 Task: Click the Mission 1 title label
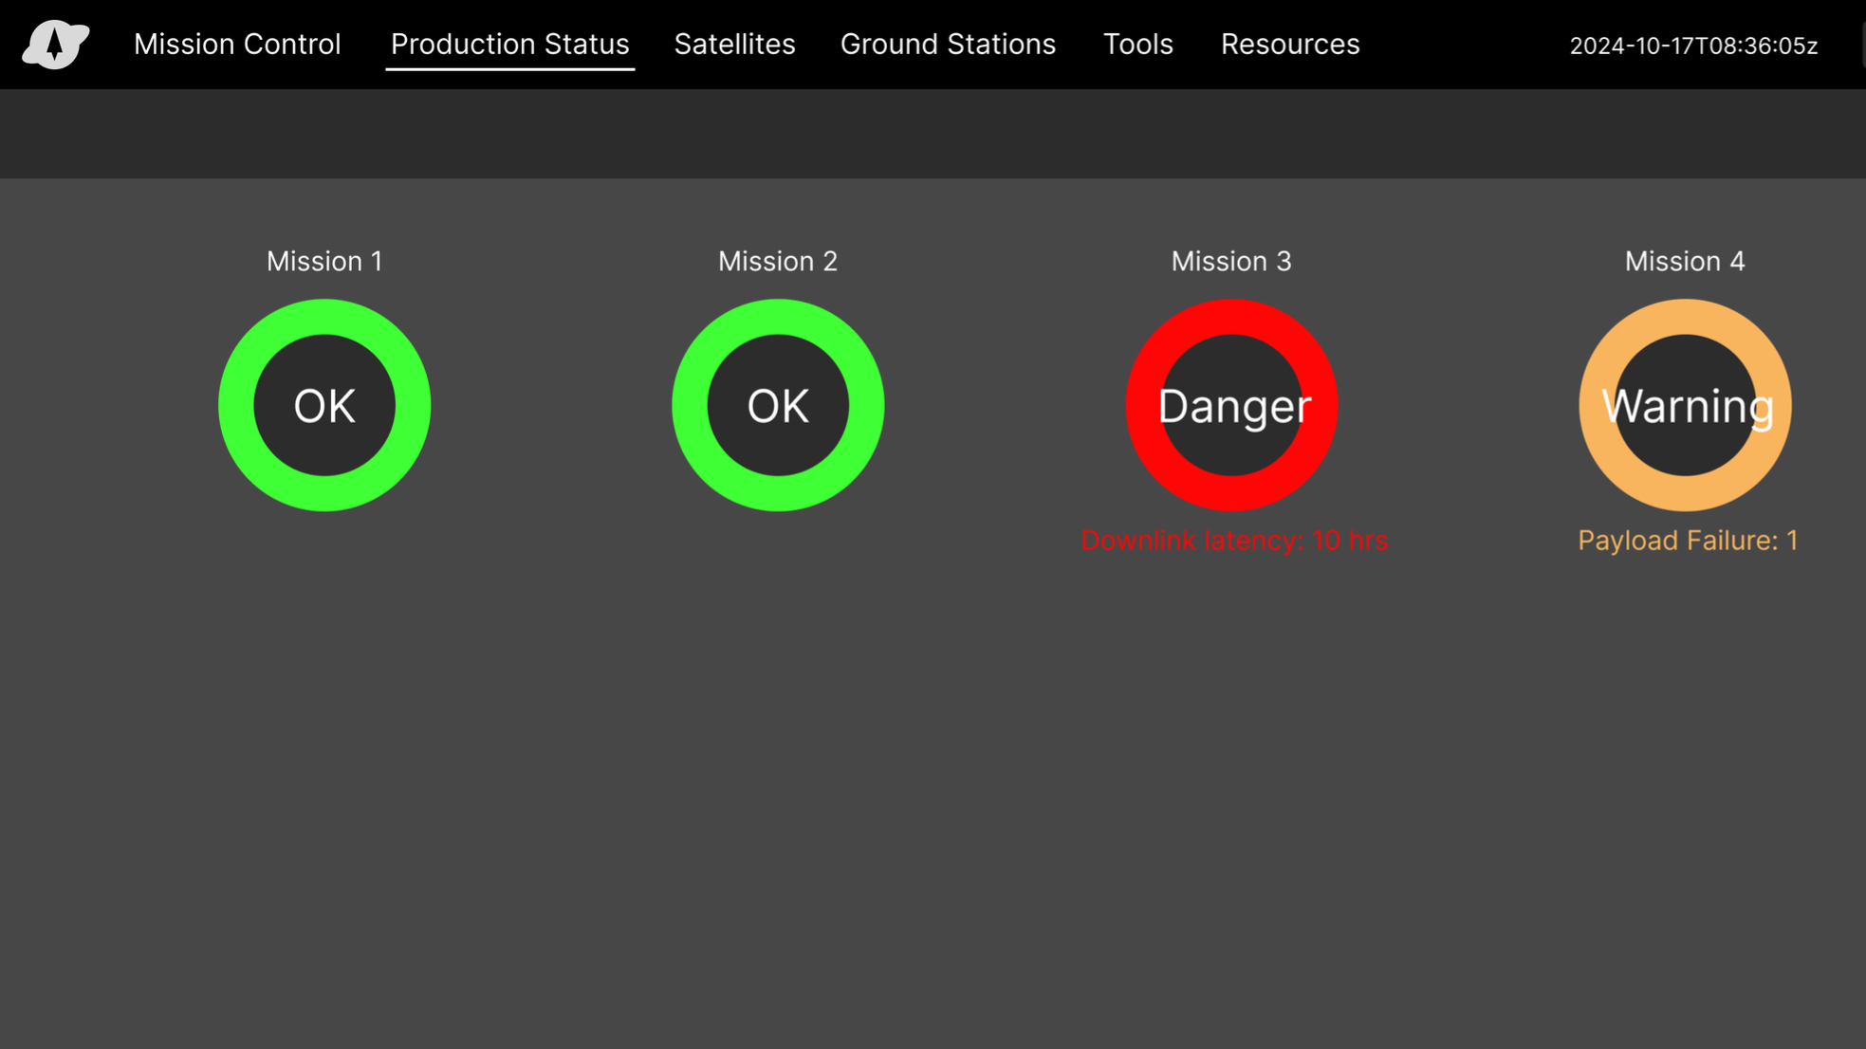[324, 261]
